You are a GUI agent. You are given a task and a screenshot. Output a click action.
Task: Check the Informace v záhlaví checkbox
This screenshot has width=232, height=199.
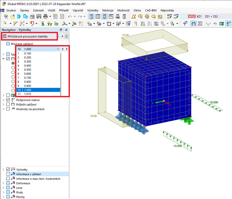pos(8,174)
